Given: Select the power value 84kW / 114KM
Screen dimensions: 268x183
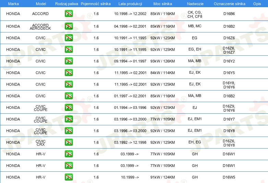Looking at the screenshot, I should 162,73.
